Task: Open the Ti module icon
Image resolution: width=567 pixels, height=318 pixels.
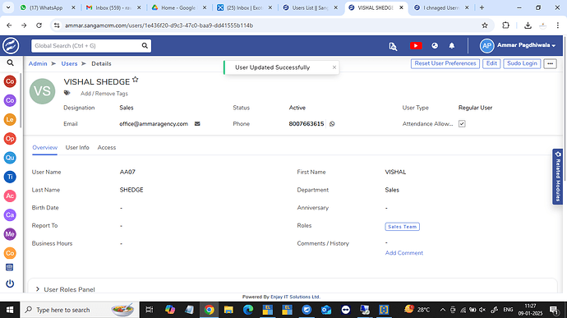Action: pos(10,177)
